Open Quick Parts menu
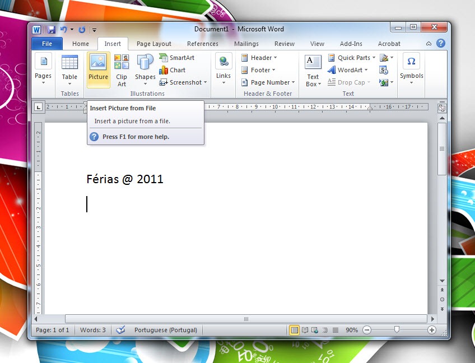Viewport: 475px width, 363px height. 352,58
